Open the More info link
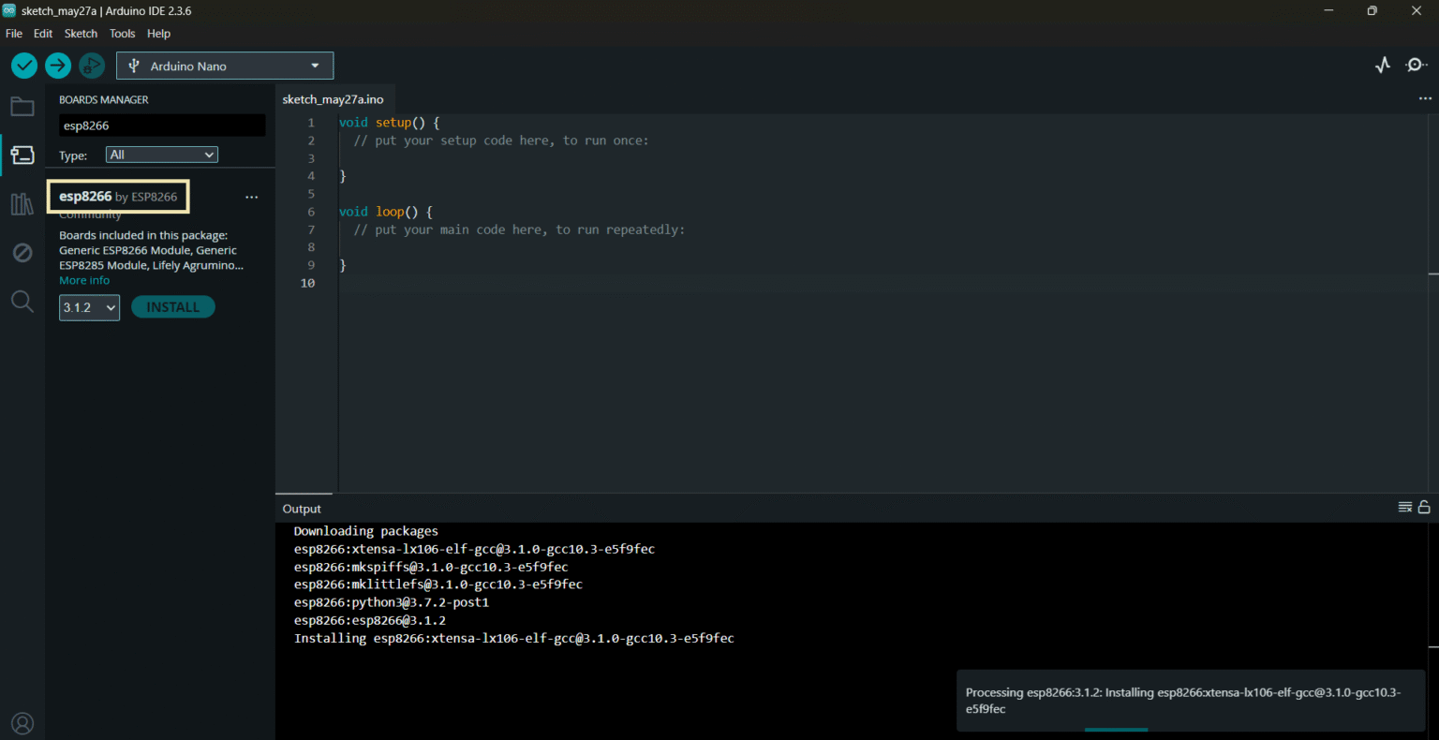This screenshot has width=1439, height=740. [83, 279]
